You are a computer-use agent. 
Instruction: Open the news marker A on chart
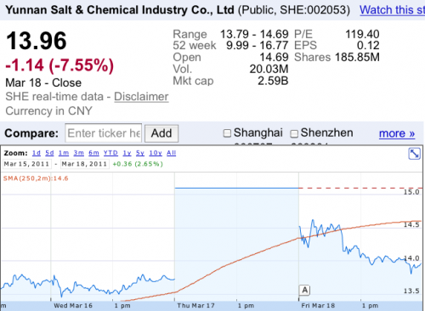[x=304, y=290]
